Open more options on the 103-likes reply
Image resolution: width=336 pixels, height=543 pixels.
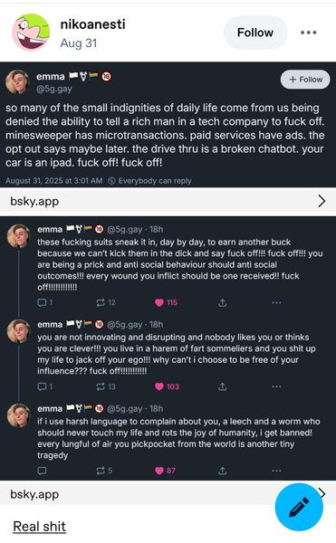tap(276, 386)
